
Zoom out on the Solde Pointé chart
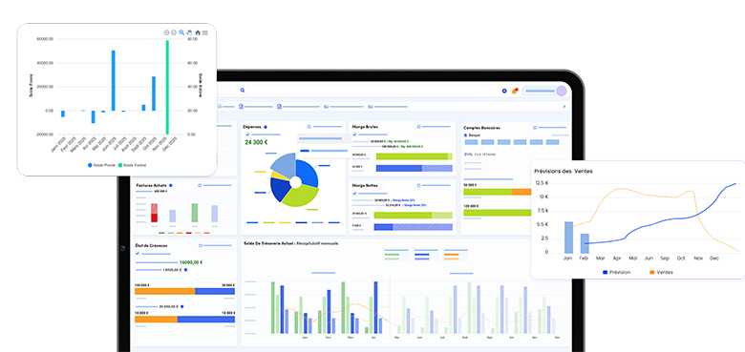(174, 32)
